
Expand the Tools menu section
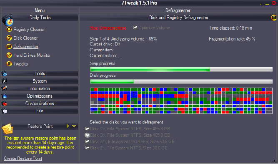pos(40,73)
